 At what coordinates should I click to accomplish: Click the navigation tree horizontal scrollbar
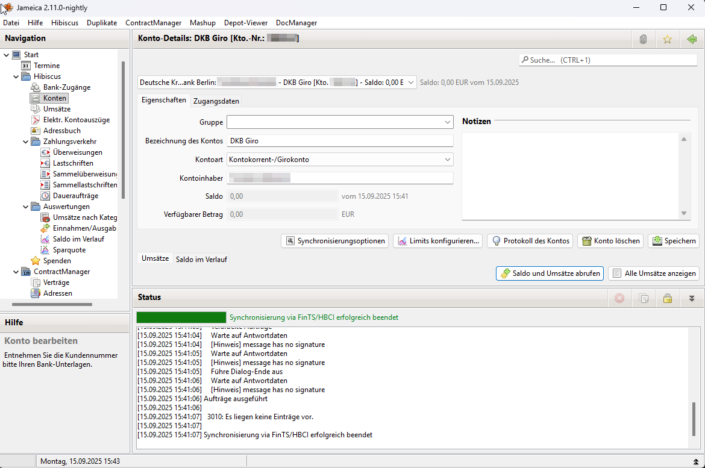(52, 304)
